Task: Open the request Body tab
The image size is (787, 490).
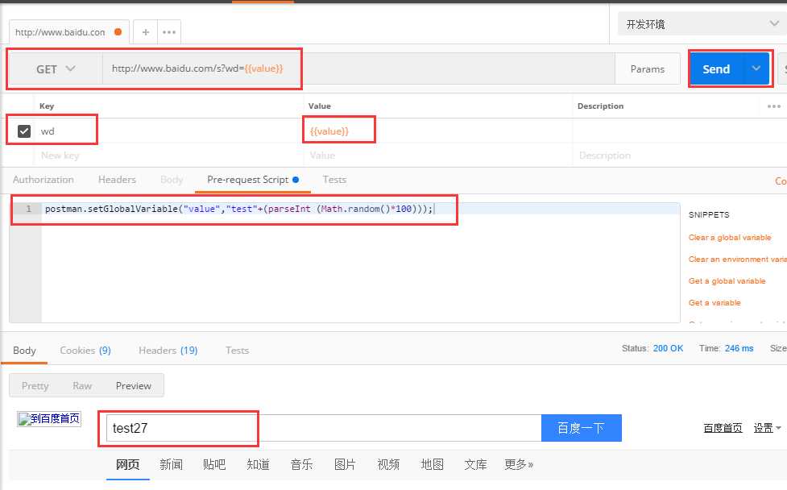Action: (x=172, y=180)
